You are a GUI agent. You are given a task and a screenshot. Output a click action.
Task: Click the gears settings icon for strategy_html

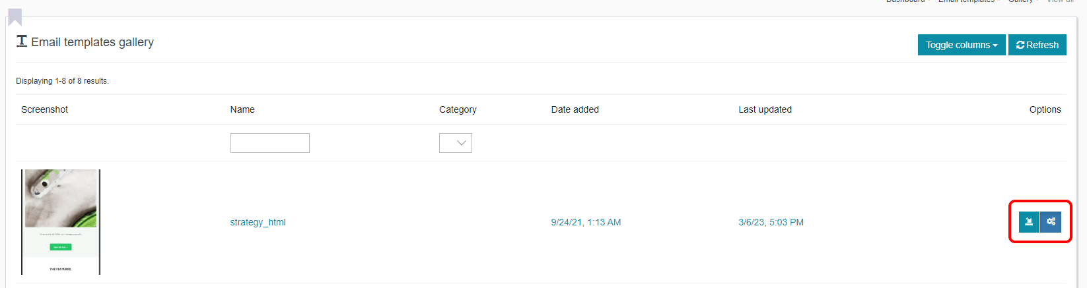(1051, 222)
